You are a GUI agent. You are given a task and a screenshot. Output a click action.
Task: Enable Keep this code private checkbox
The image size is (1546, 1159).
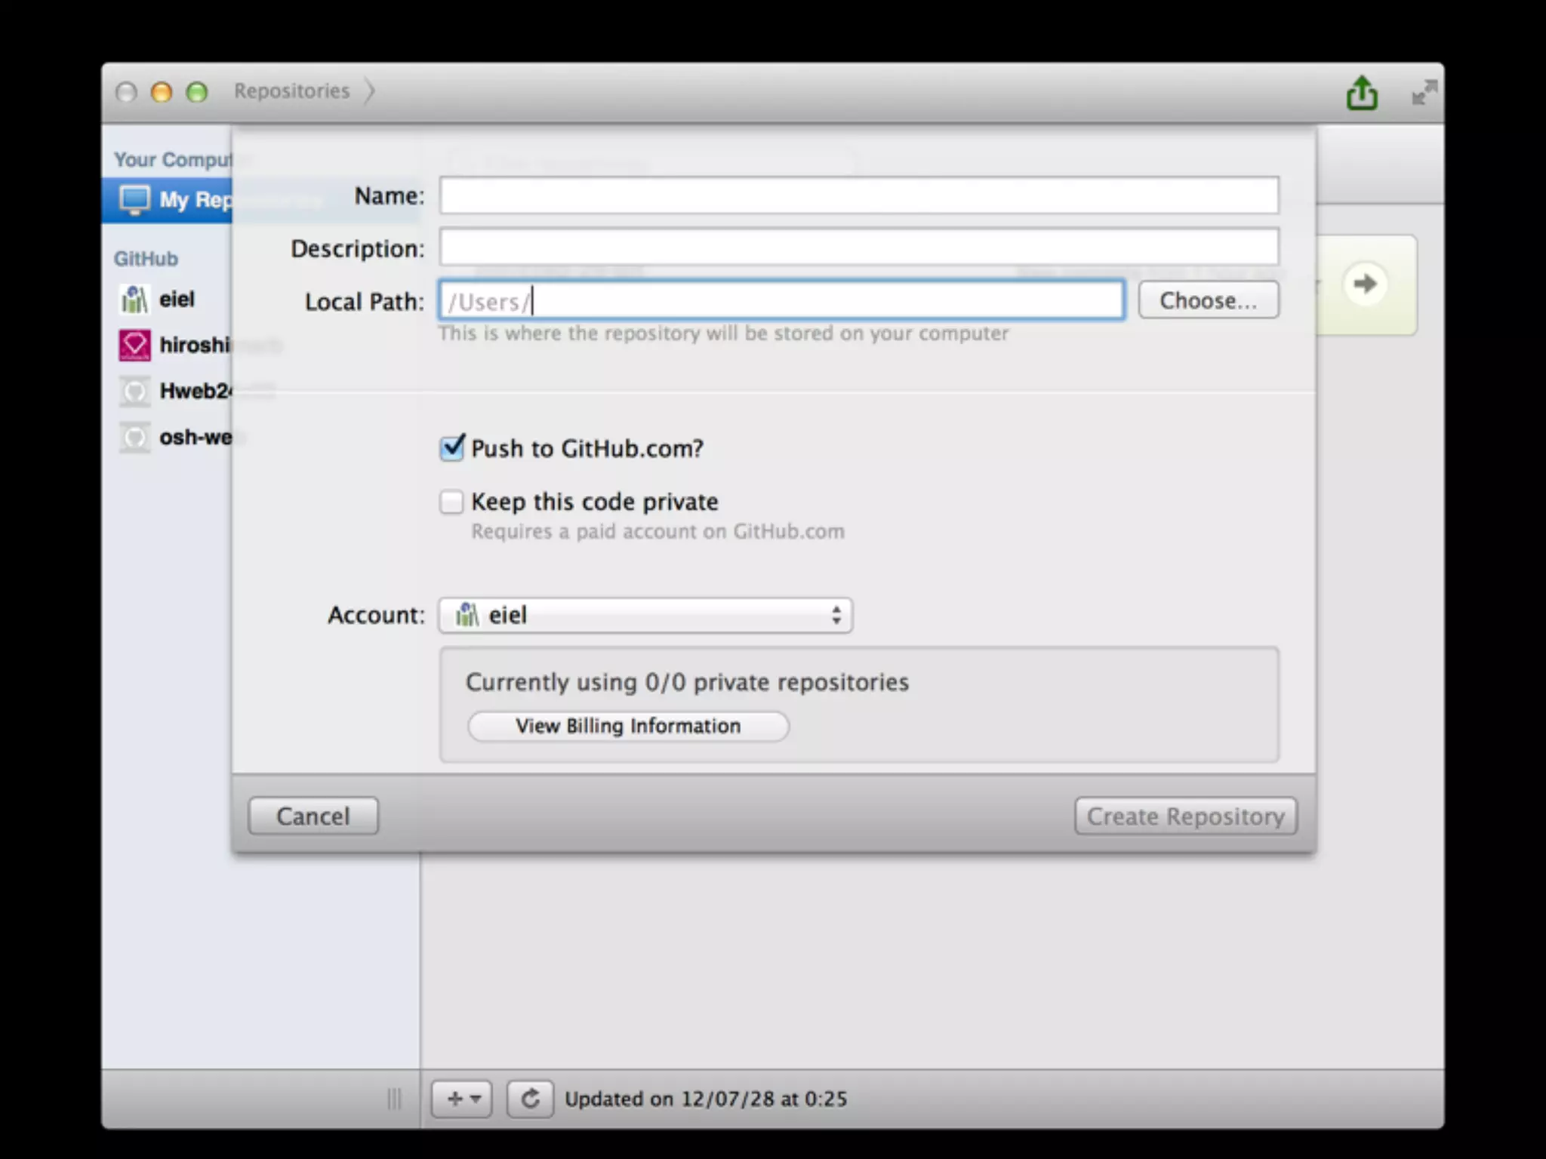click(451, 502)
